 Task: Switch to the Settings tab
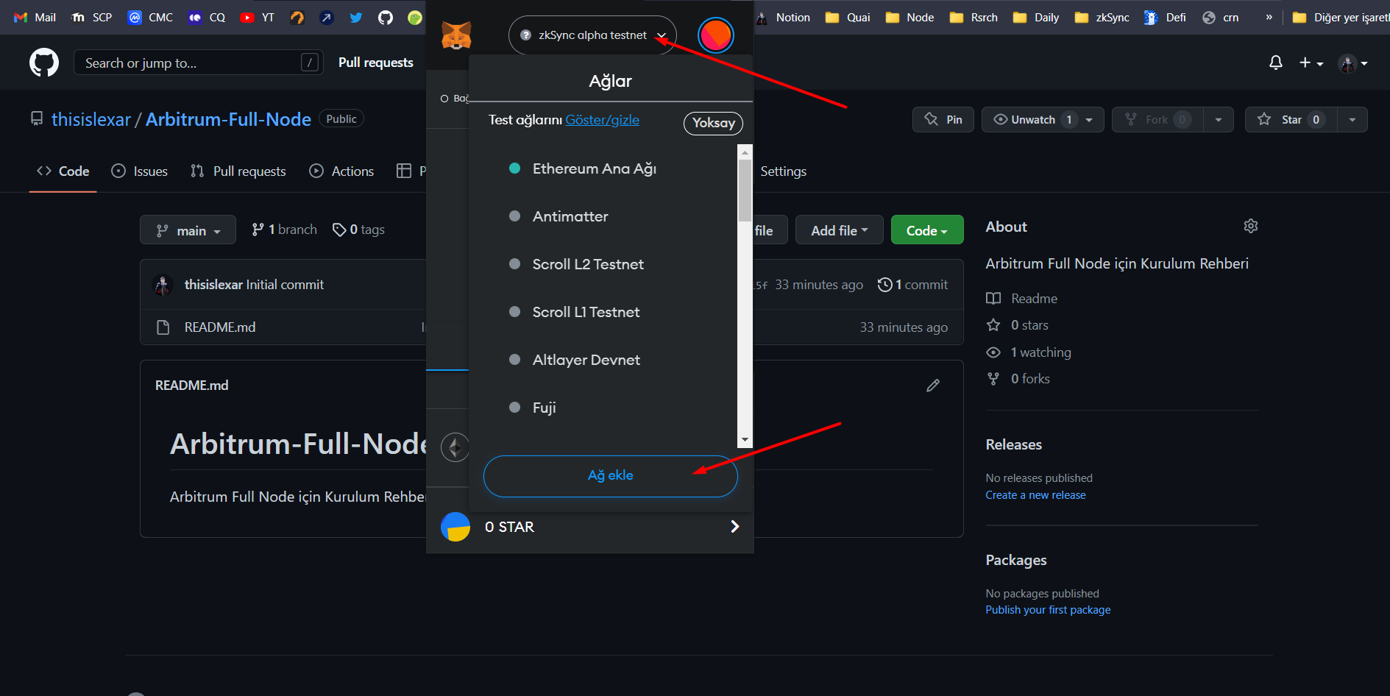coord(783,171)
